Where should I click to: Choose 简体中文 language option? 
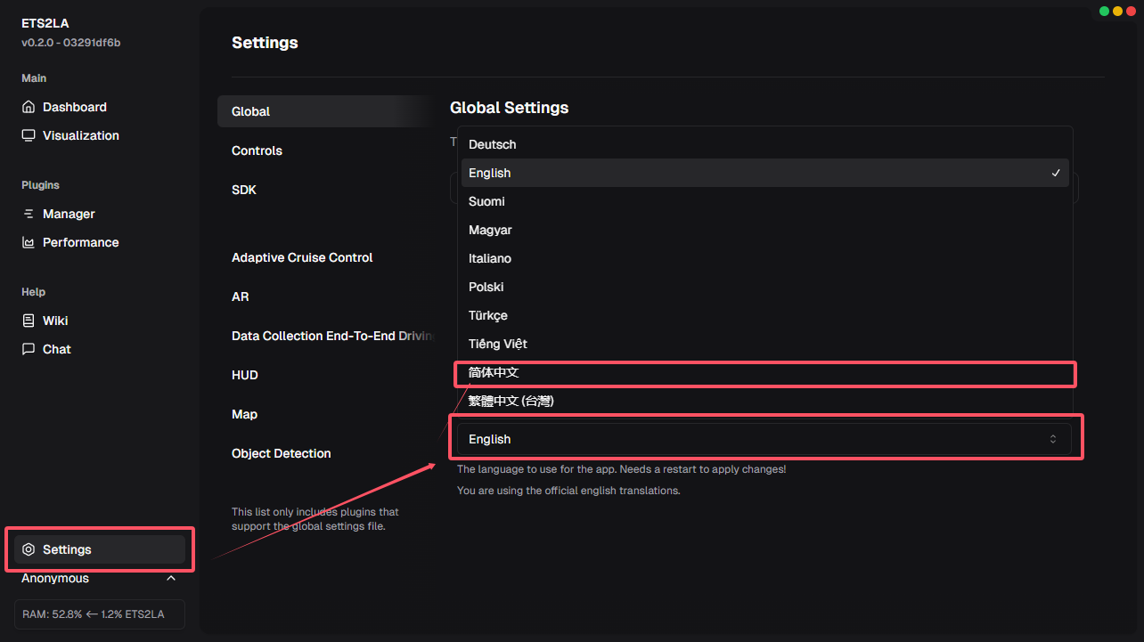point(764,372)
